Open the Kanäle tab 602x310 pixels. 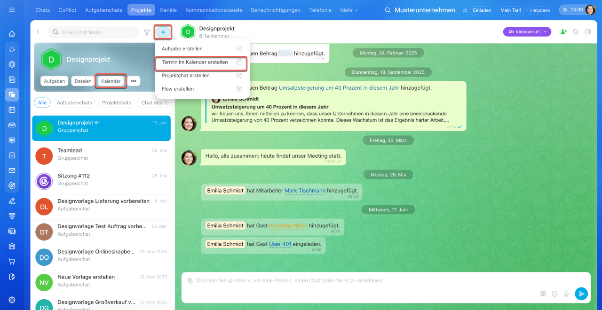click(168, 10)
